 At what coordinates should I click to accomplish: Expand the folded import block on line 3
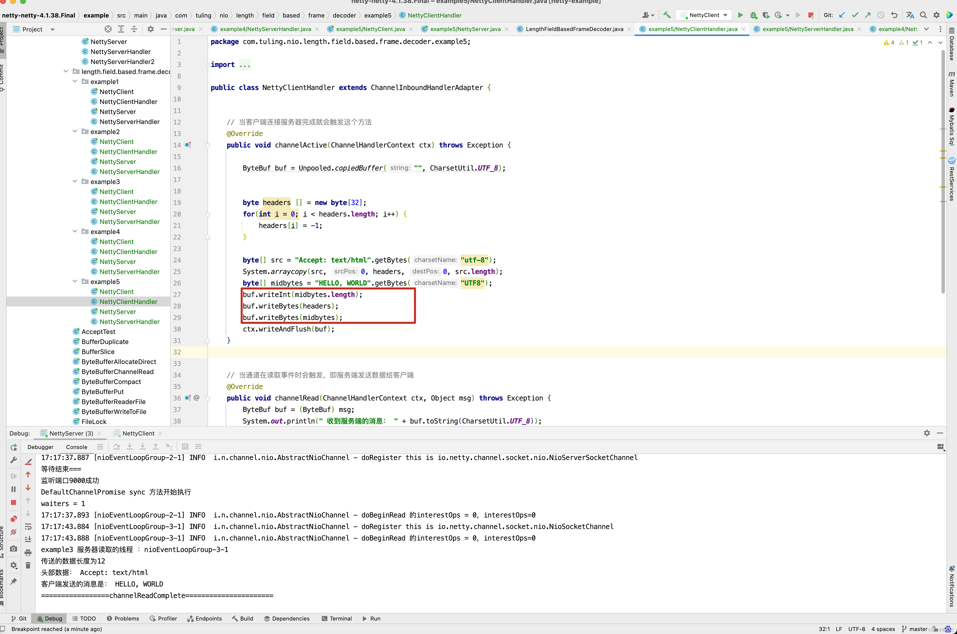(x=207, y=65)
